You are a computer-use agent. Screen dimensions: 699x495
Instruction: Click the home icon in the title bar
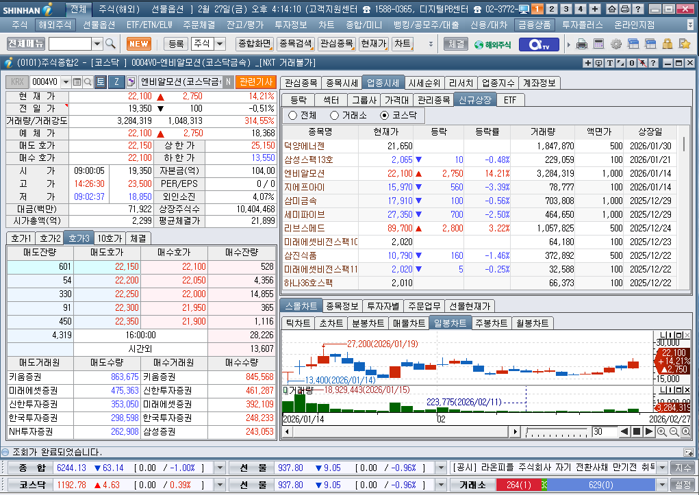click(x=612, y=9)
